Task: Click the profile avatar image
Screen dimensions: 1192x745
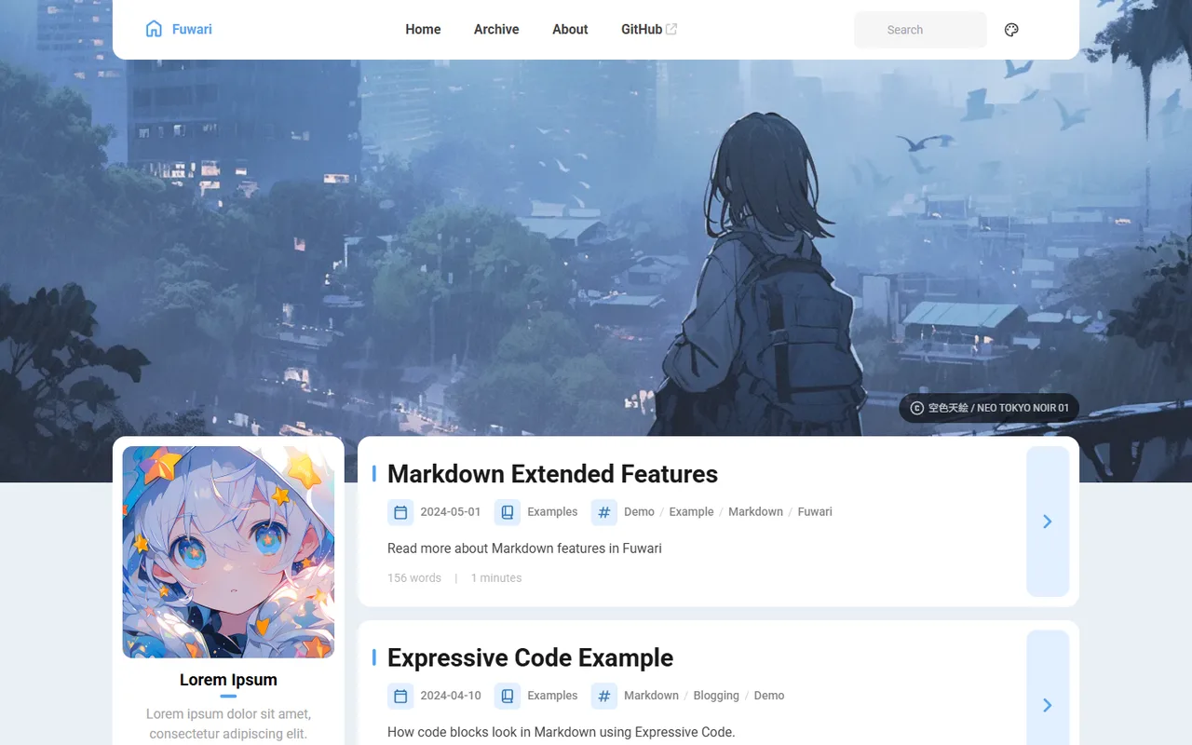Action: [228, 552]
